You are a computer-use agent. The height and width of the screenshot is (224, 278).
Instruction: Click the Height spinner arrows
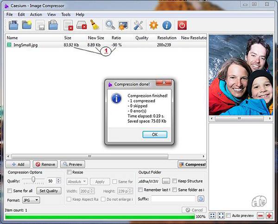130,191
